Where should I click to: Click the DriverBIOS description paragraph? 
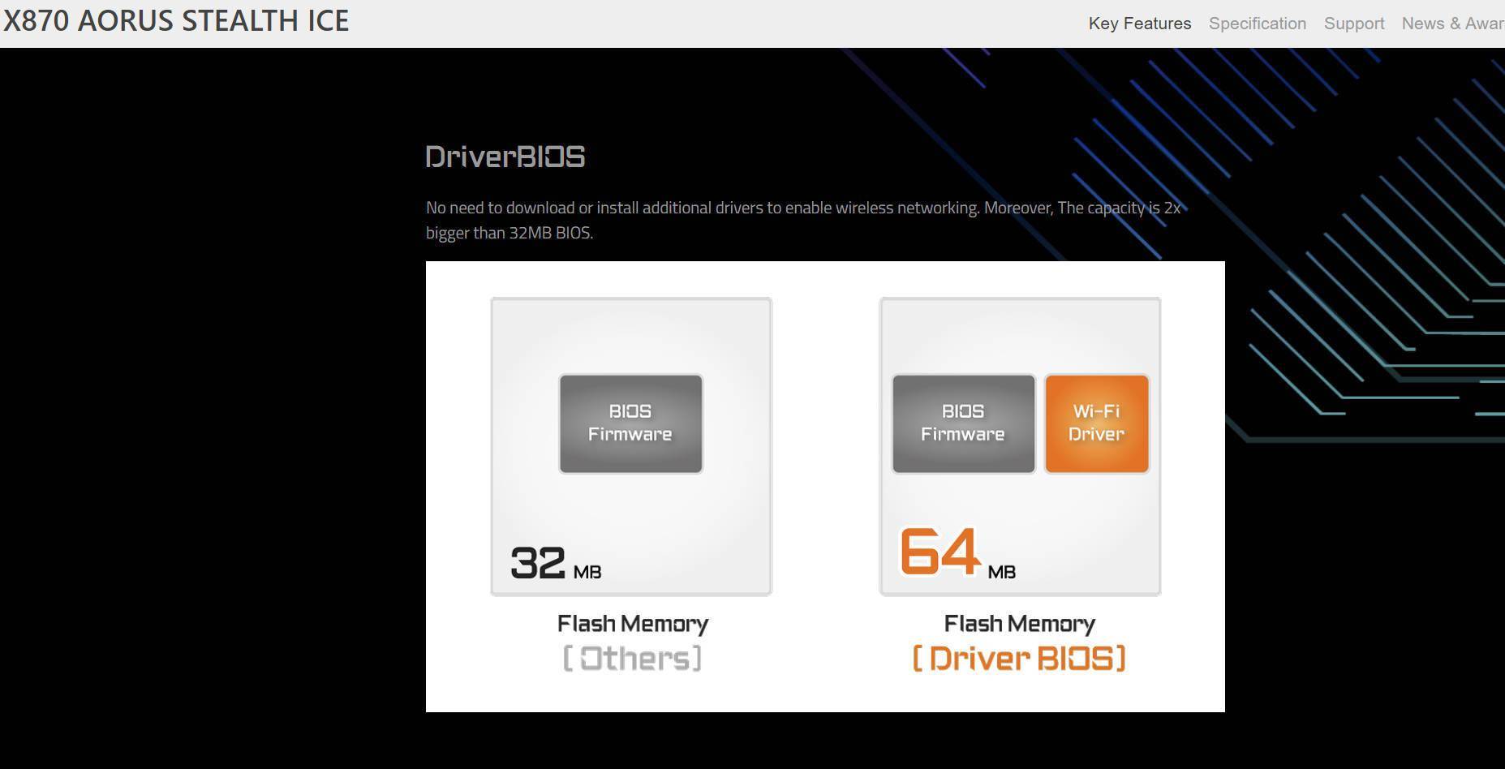[x=803, y=219]
